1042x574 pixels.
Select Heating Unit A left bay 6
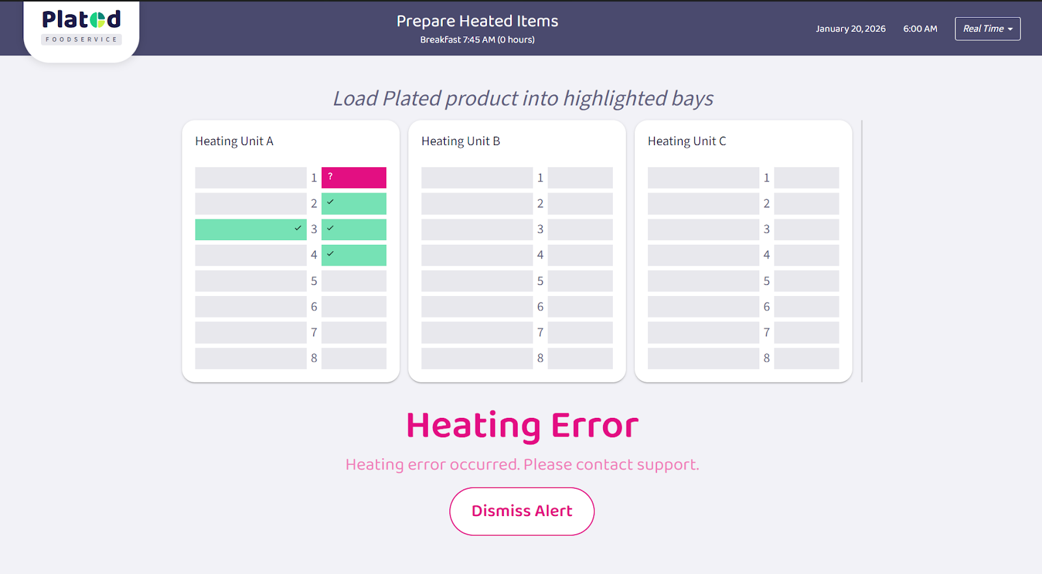pos(251,307)
